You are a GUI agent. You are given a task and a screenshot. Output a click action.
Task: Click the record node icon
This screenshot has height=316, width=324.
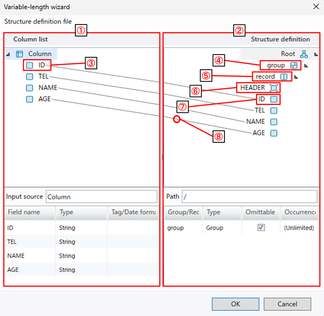pyautogui.click(x=284, y=76)
